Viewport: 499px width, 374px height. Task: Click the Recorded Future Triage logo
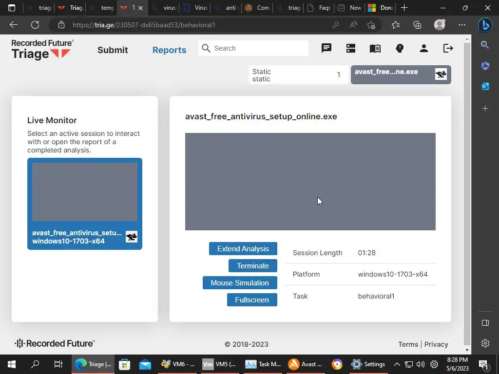point(42,50)
